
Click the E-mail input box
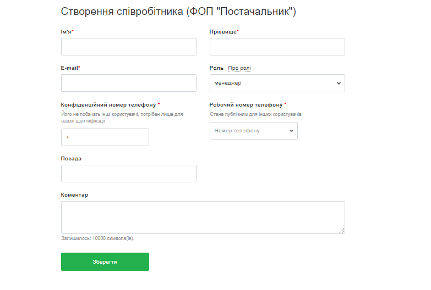tap(128, 83)
